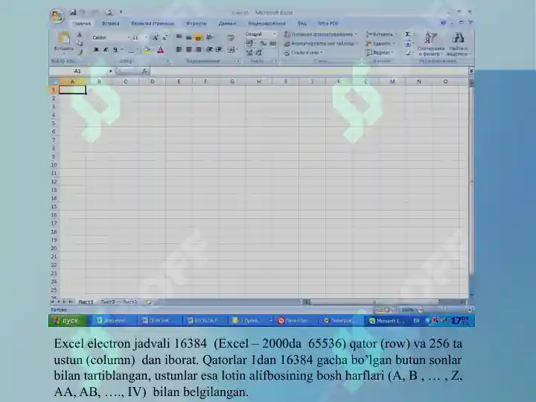536x402 pixels.
Task: Click the top vertical align icon
Action: pyautogui.click(x=179, y=37)
